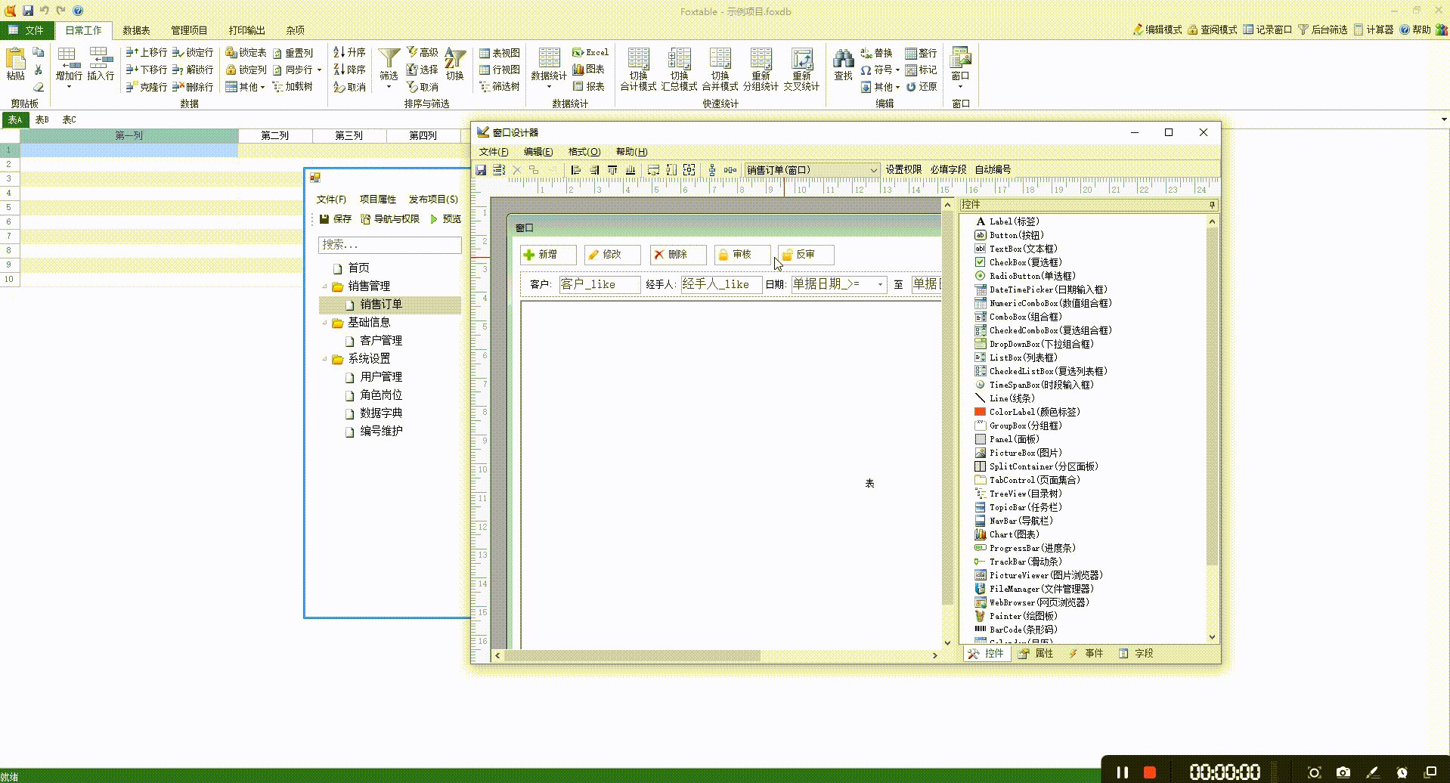Image resolution: width=1450 pixels, height=783 pixels.
Task: Click the 查找 binoculars icon
Action: [x=843, y=60]
